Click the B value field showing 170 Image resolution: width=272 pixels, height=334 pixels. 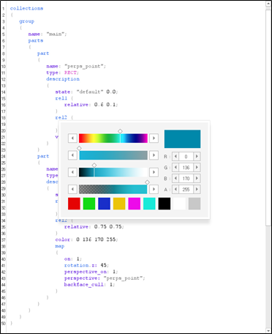click(186, 178)
